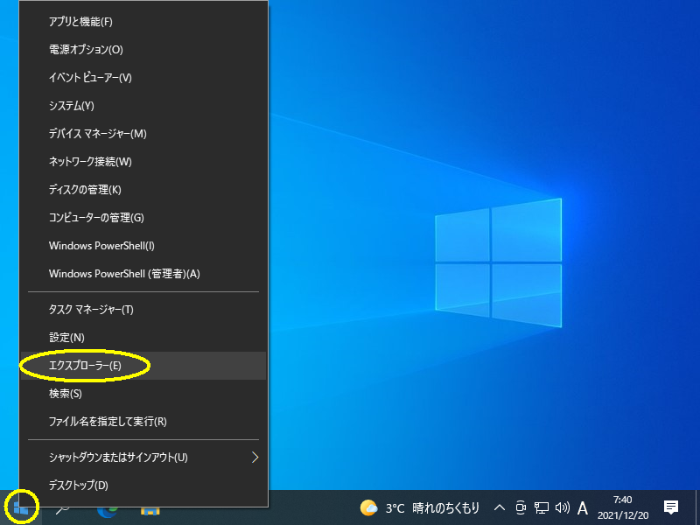Click the Windows Start button
700x525 pixels.
coord(21,507)
